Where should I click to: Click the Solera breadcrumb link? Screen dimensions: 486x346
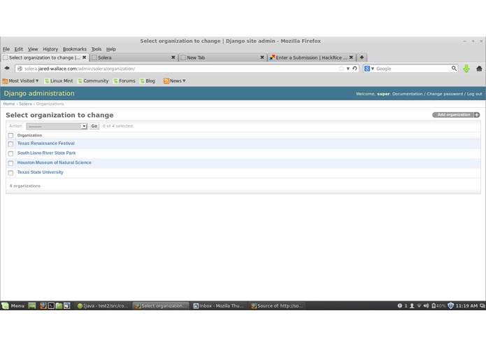25,104
